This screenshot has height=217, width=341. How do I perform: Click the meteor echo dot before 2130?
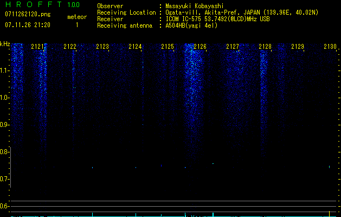pyautogui.click(x=329, y=167)
